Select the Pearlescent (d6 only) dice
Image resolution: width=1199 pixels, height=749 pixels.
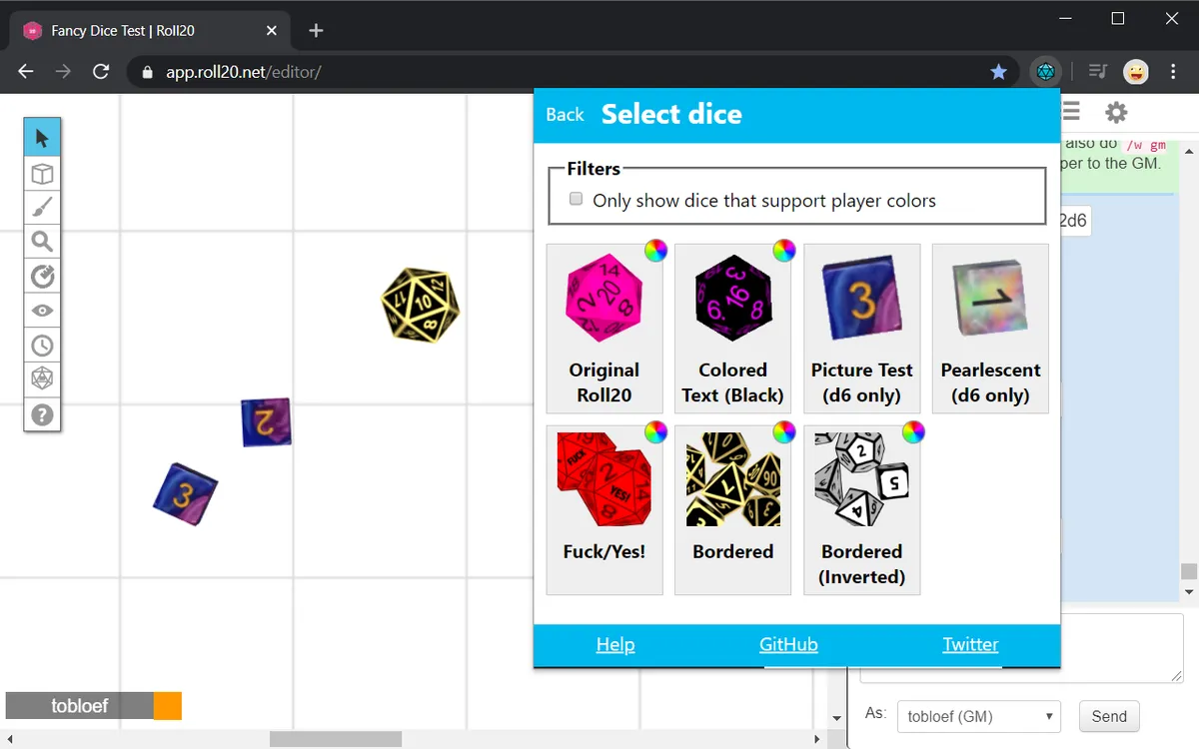click(990, 329)
